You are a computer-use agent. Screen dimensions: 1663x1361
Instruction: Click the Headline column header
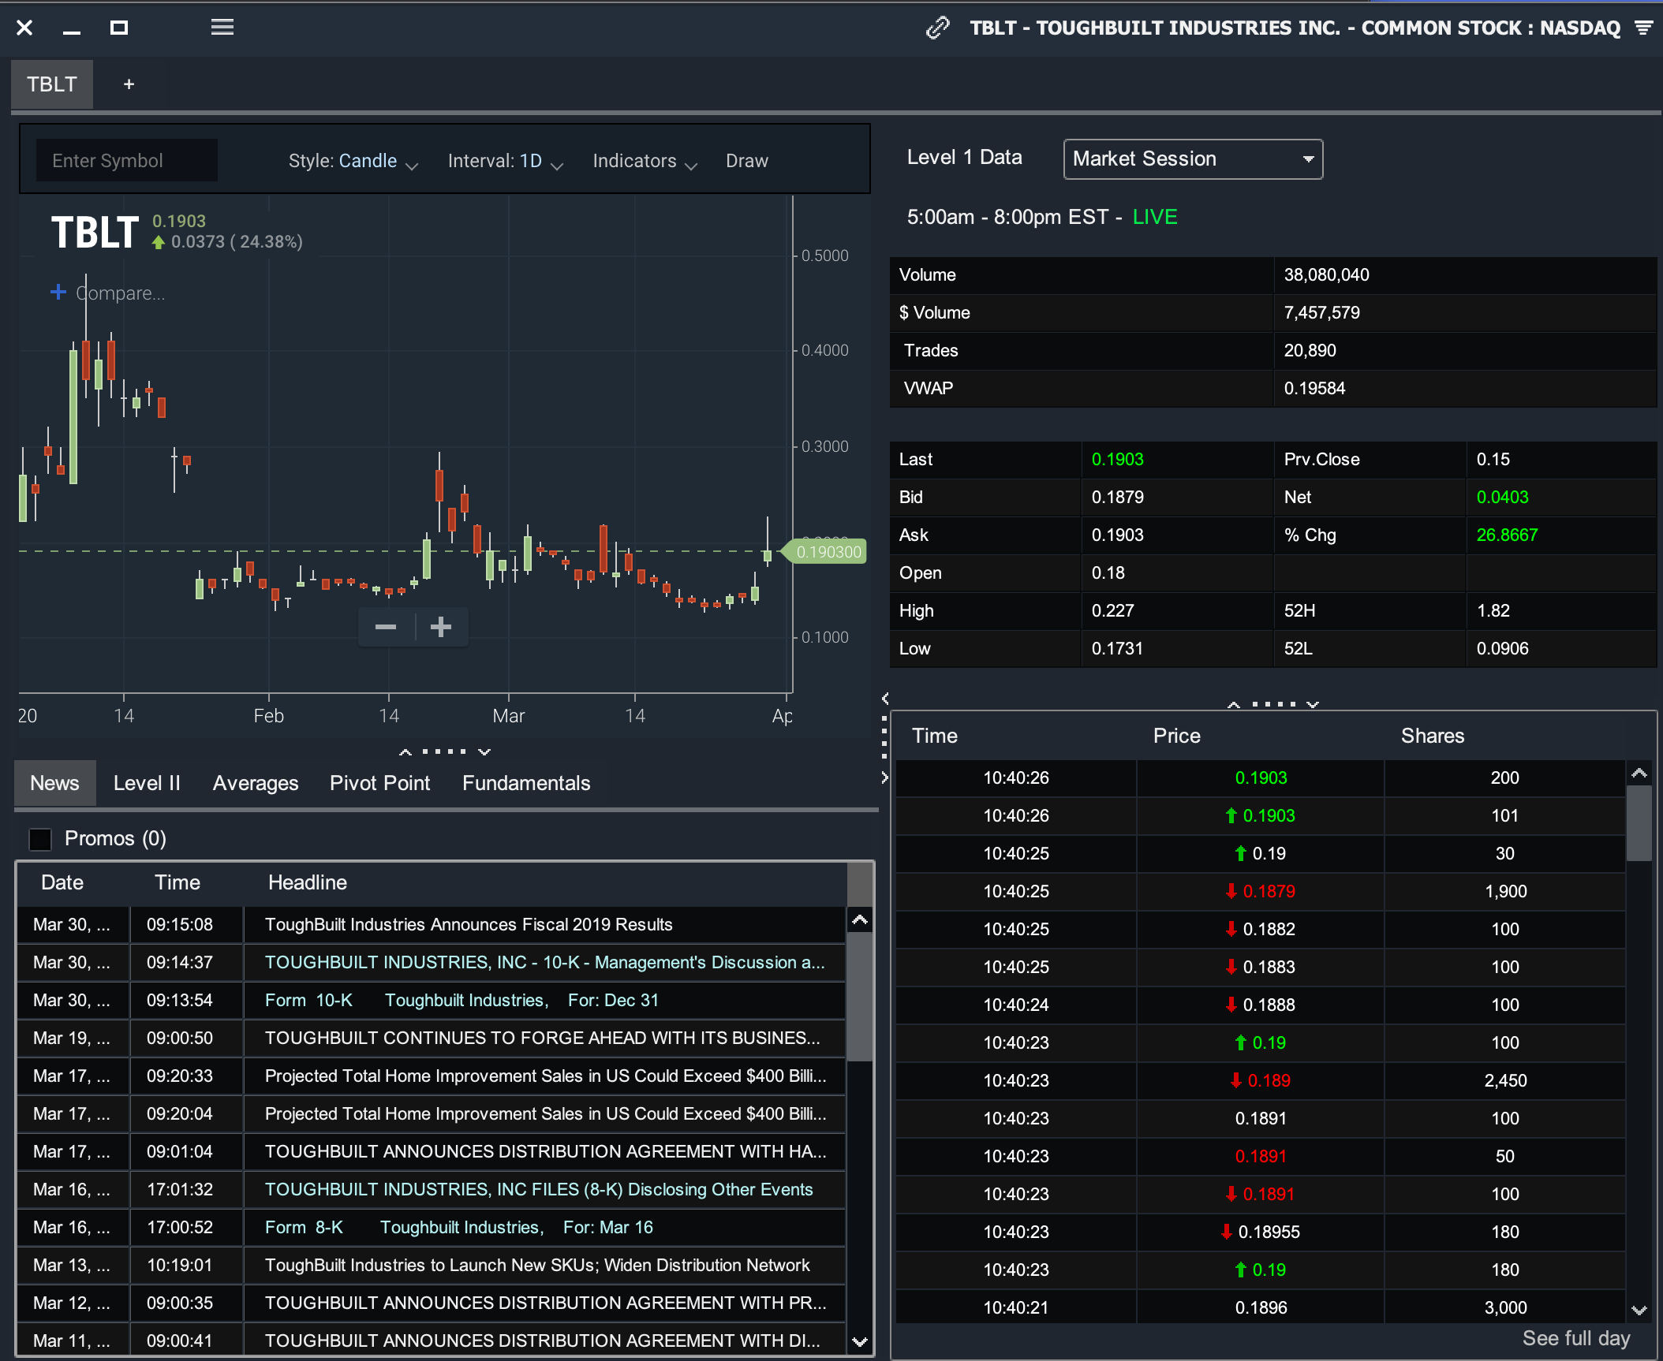308,882
